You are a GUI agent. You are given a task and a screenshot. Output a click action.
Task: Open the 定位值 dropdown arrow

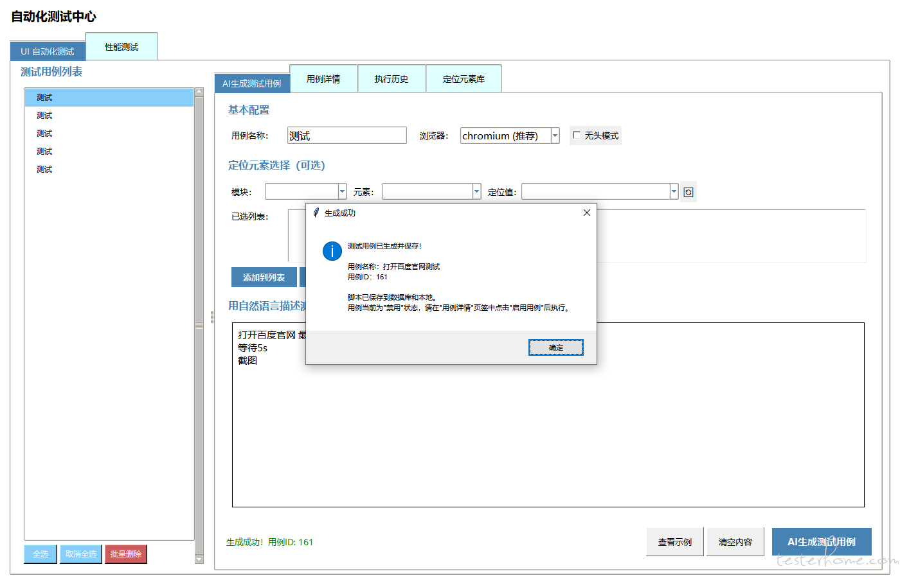[674, 191]
